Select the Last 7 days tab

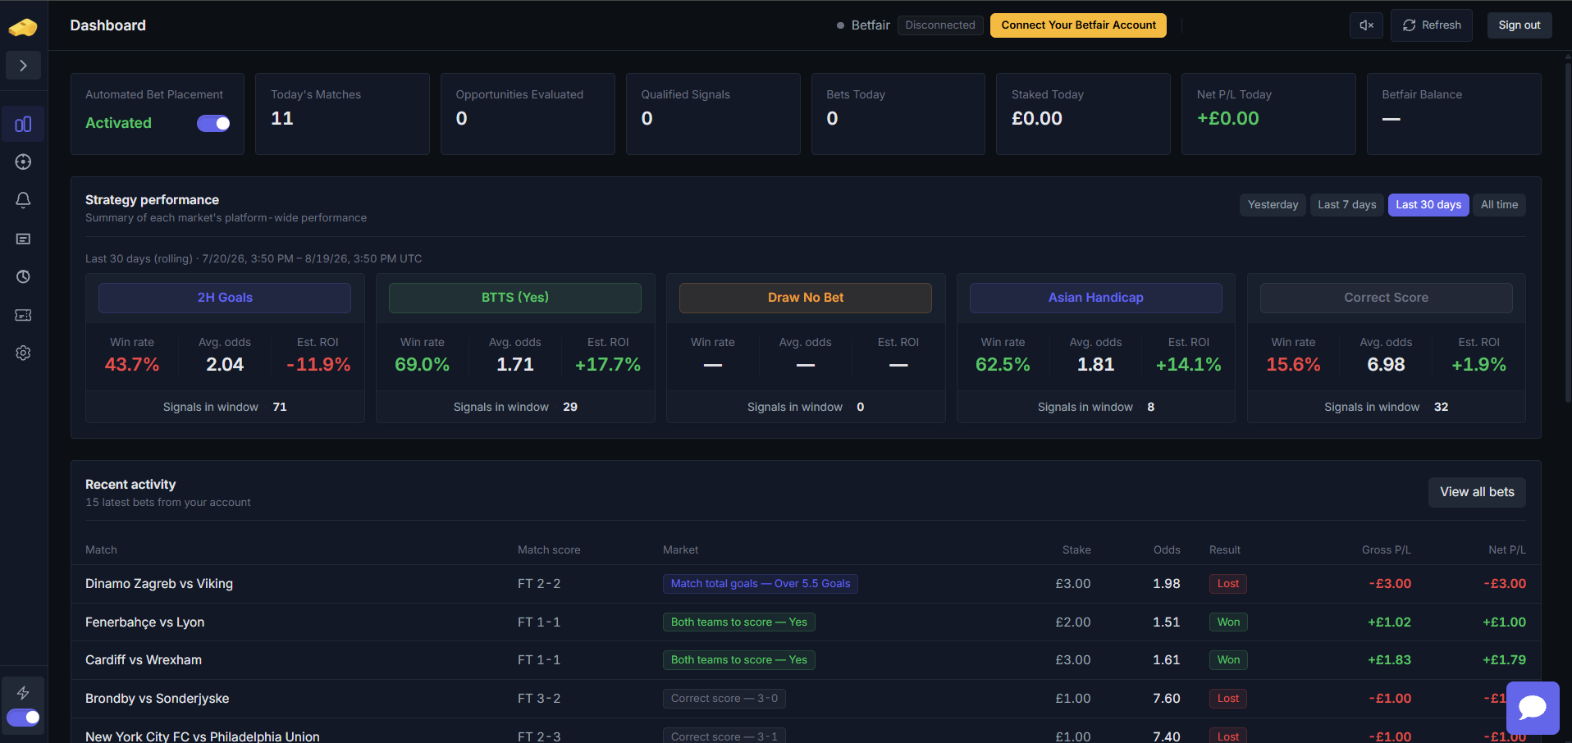point(1346,205)
